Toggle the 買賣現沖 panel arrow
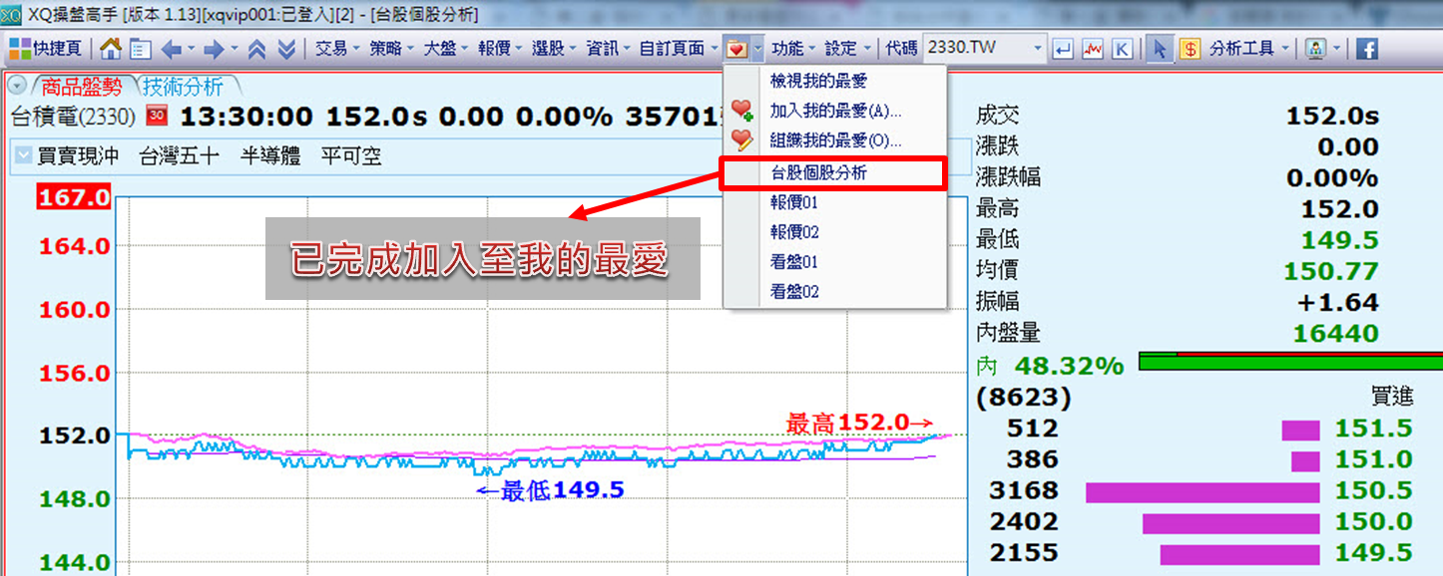The image size is (1443, 576). (x=23, y=156)
